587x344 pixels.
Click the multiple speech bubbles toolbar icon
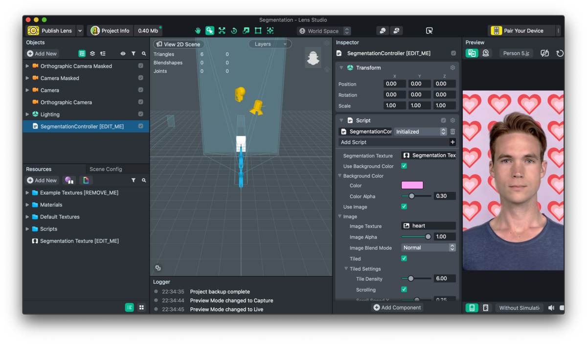(x=396, y=31)
